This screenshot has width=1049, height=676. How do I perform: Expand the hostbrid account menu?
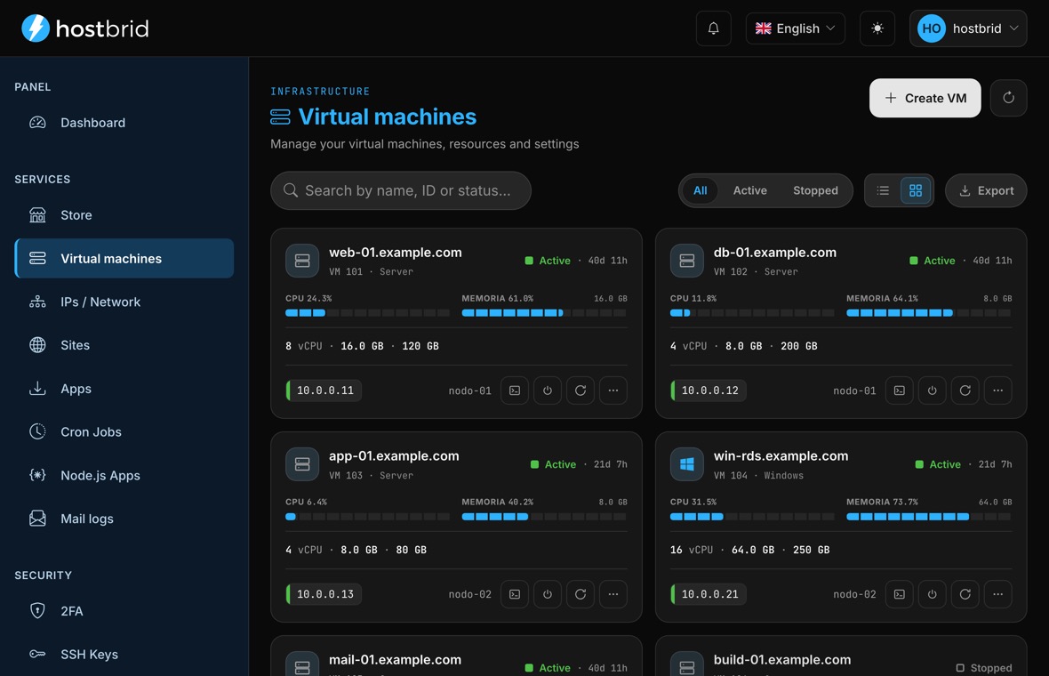coord(967,28)
